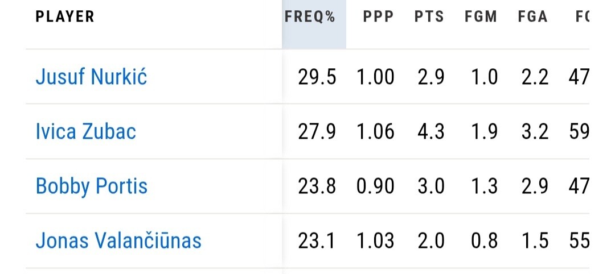
Task: Sort by the FGA column header
Action: click(x=533, y=17)
